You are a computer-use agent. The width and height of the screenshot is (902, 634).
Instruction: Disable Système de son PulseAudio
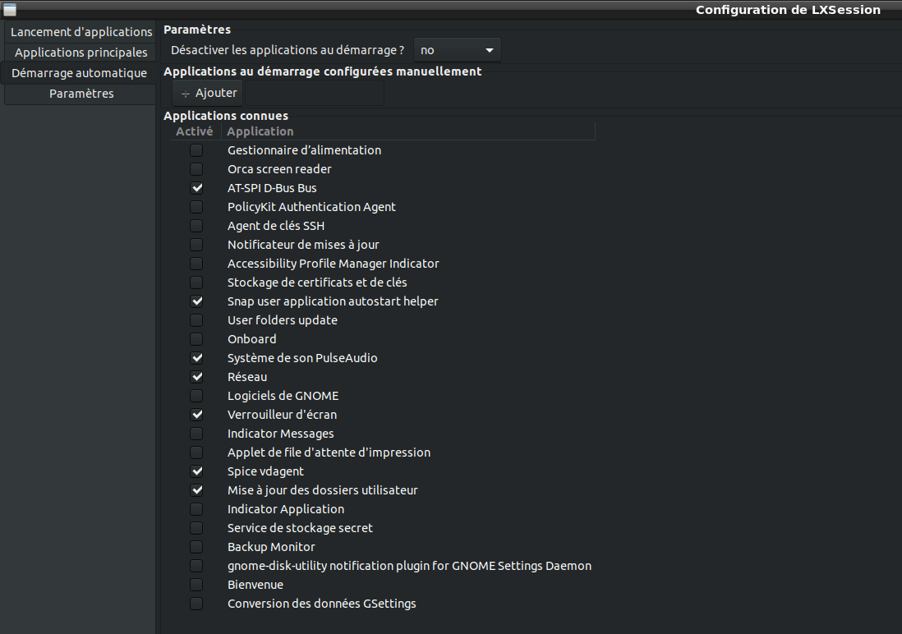(196, 358)
